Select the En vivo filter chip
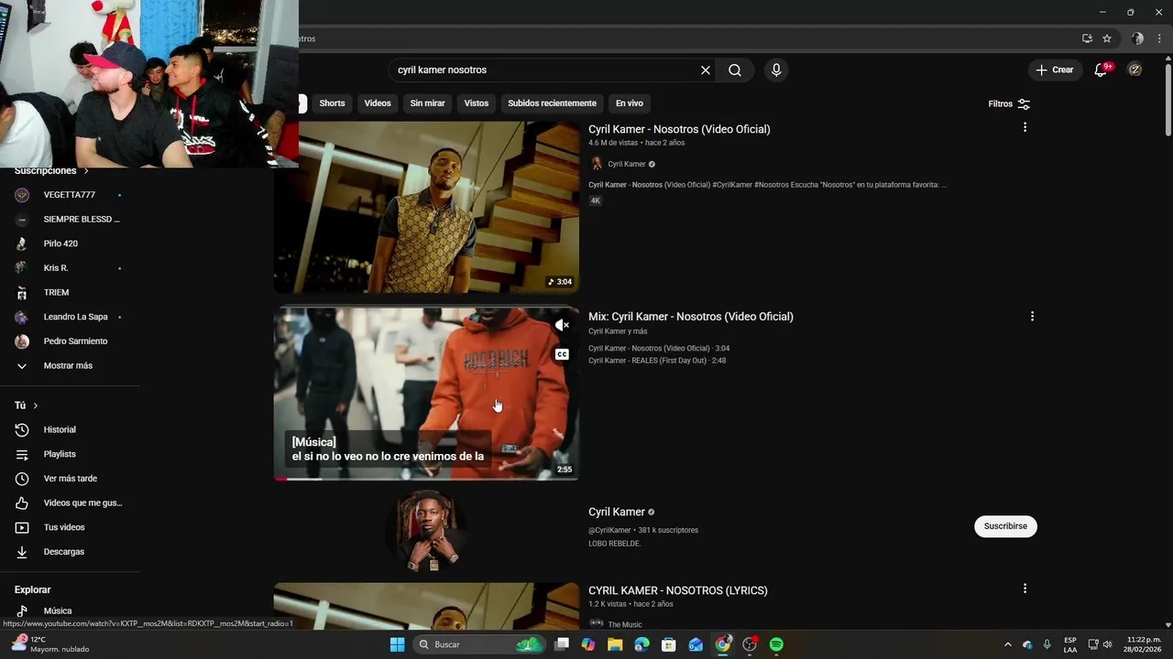Image resolution: width=1173 pixels, height=659 pixels. pyautogui.click(x=630, y=103)
